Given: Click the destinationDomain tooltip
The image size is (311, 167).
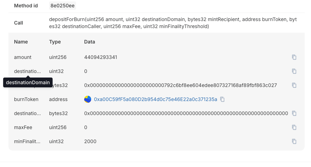Looking at the screenshot, I should [x=28, y=82].
